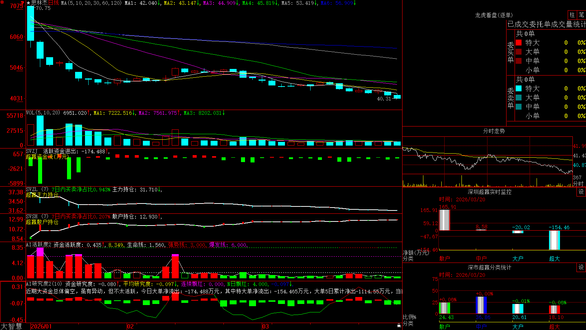
Task: Click the red 中户 label in 实时监控 chart
Action: pos(481,258)
